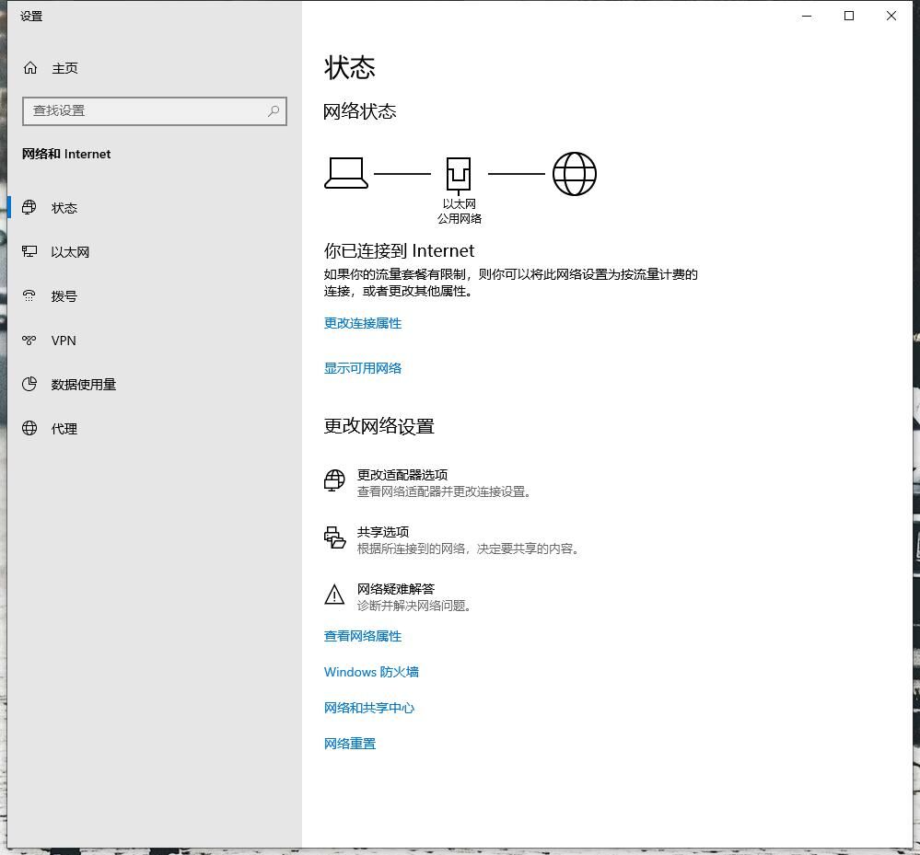Click the 代理 globe icon in sidebar
The height and width of the screenshot is (855, 920).
[29, 428]
